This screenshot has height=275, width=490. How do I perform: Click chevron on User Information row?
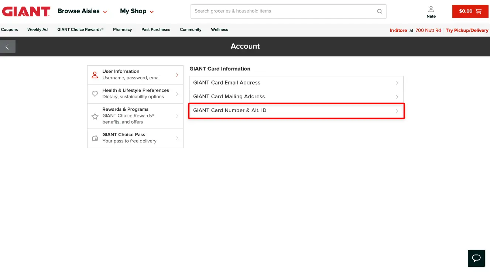(177, 75)
